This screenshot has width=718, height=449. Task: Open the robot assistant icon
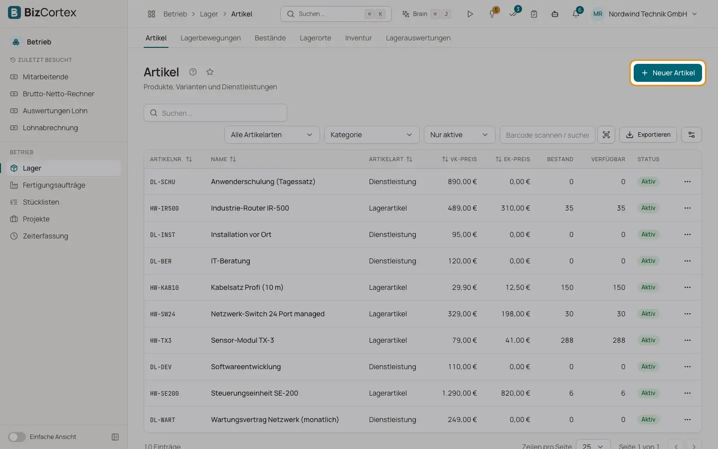tap(555, 14)
